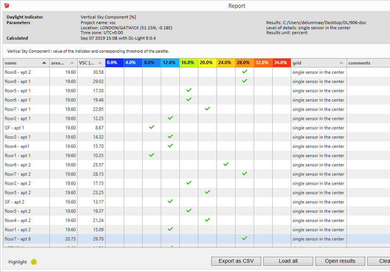Click the 24.0% palette threshold header
The width and height of the screenshot is (390, 272).
pos(226,63)
